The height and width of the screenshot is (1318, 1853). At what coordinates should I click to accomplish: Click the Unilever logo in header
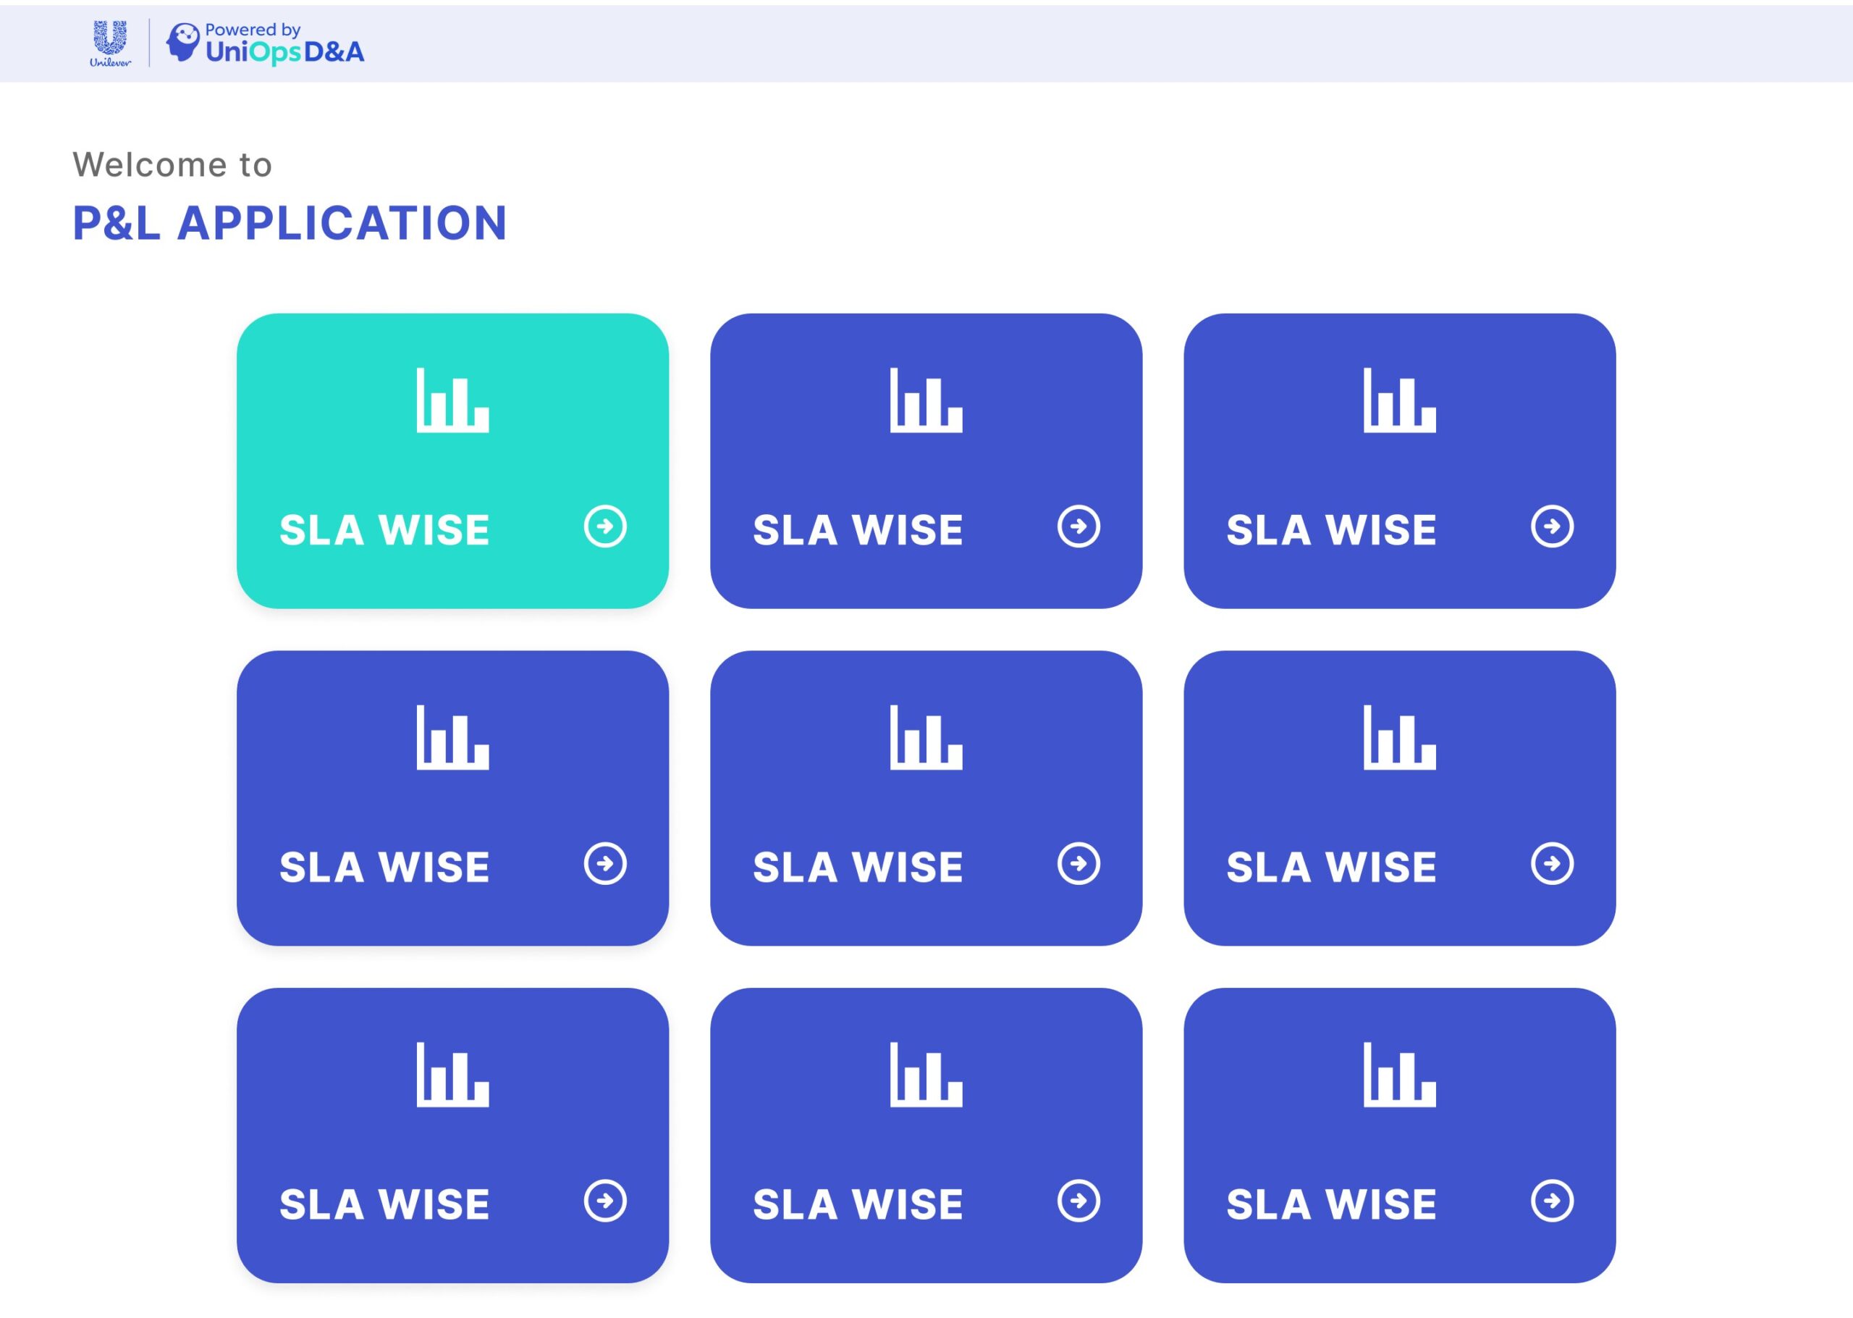(x=109, y=44)
